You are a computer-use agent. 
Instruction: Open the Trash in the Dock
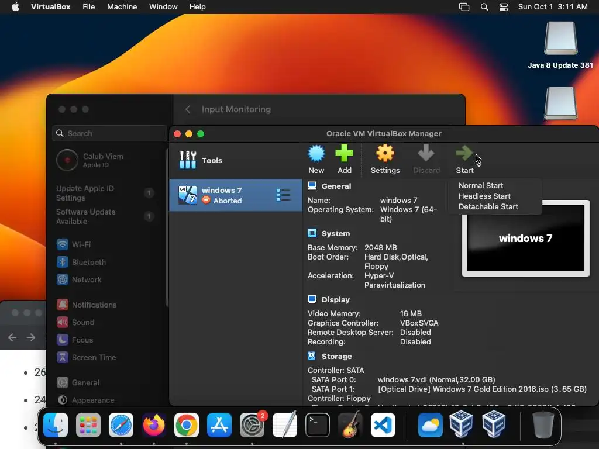pyautogui.click(x=543, y=425)
